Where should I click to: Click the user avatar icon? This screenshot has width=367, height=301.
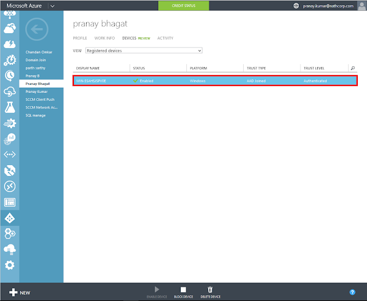(362, 6)
